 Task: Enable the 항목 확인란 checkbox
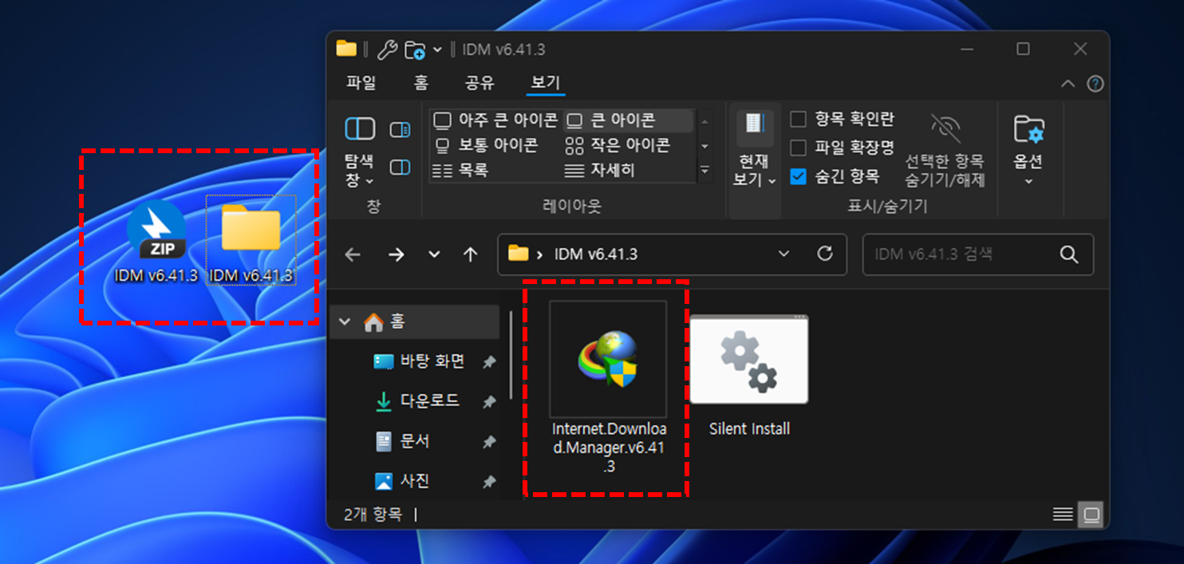[x=798, y=120]
